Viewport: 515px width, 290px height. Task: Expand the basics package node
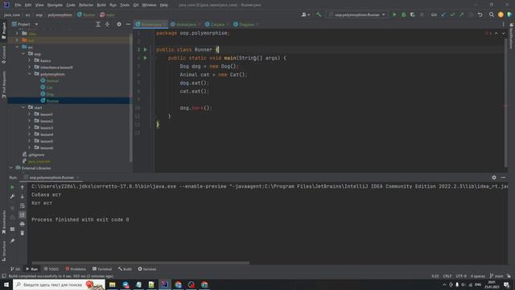pyautogui.click(x=30, y=60)
